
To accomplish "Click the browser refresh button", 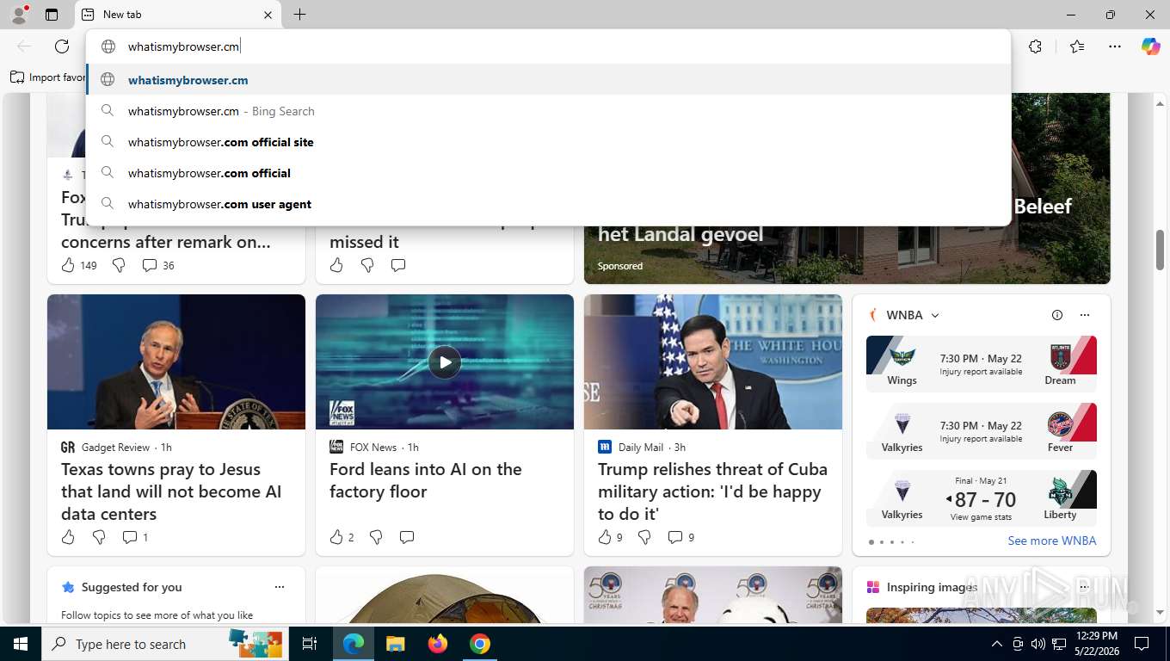I will pos(62,46).
